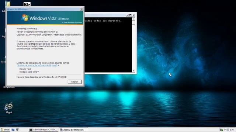This screenshot has width=236, height=132.
Task: Switch to Administrador command prompt taskbar button
Action: pyautogui.click(x=44, y=129)
